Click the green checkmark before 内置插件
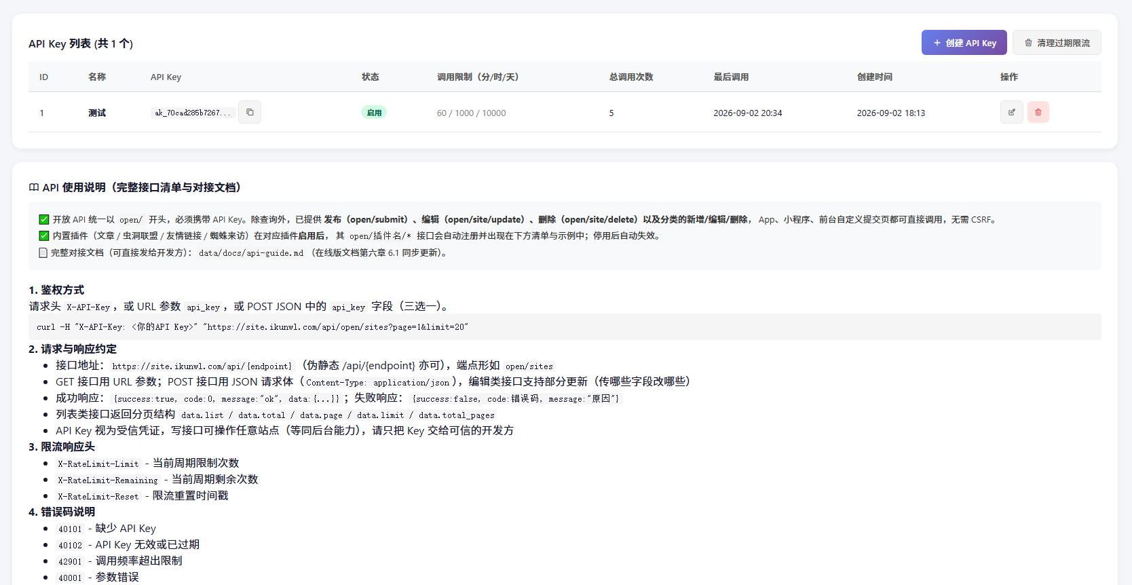This screenshot has height=585, width=1132. click(x=44, y=235)
